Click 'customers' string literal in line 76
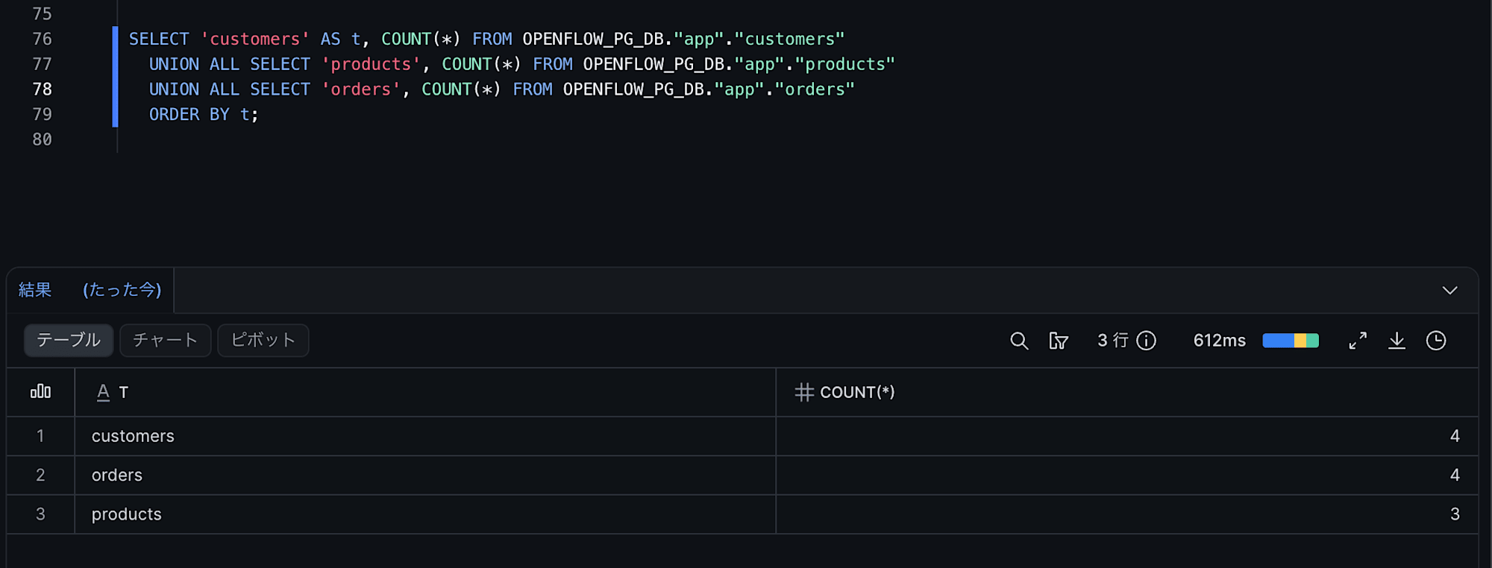 pos(255,39)
